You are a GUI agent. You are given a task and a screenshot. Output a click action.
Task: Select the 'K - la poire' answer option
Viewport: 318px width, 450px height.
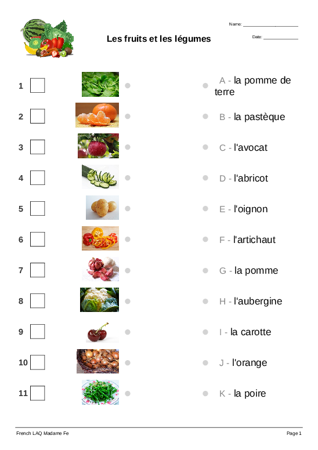coord(243,393)
